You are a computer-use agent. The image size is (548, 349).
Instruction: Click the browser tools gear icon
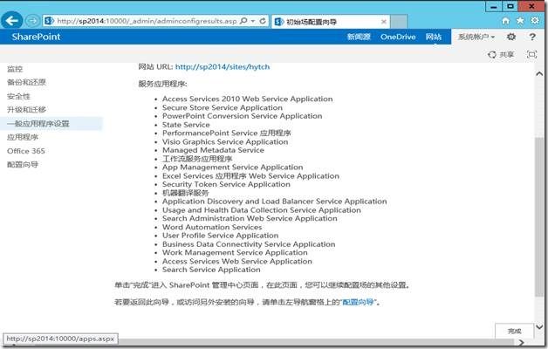pyautogui.click(x=535, y=21)
